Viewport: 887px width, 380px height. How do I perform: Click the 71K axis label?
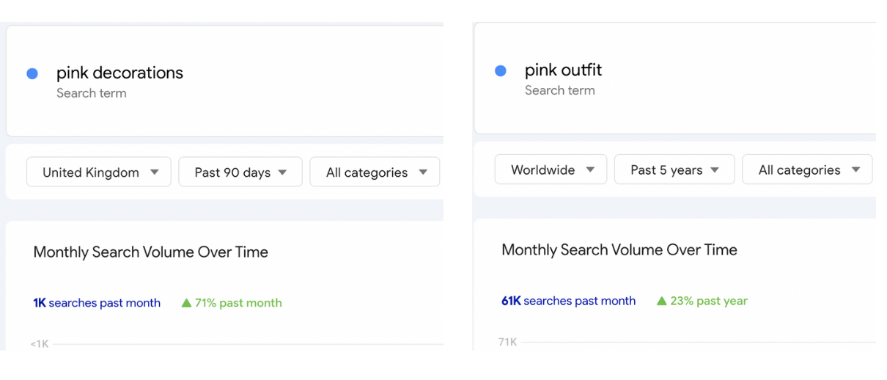pyautogui.click(x=507, y=342)
